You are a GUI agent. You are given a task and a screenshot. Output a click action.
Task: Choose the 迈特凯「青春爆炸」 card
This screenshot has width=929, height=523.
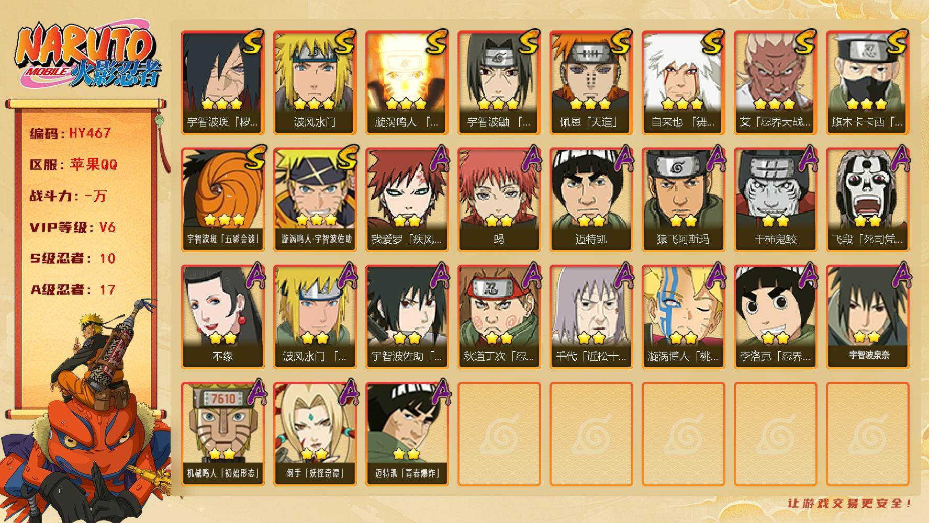(x=407, y=434)
